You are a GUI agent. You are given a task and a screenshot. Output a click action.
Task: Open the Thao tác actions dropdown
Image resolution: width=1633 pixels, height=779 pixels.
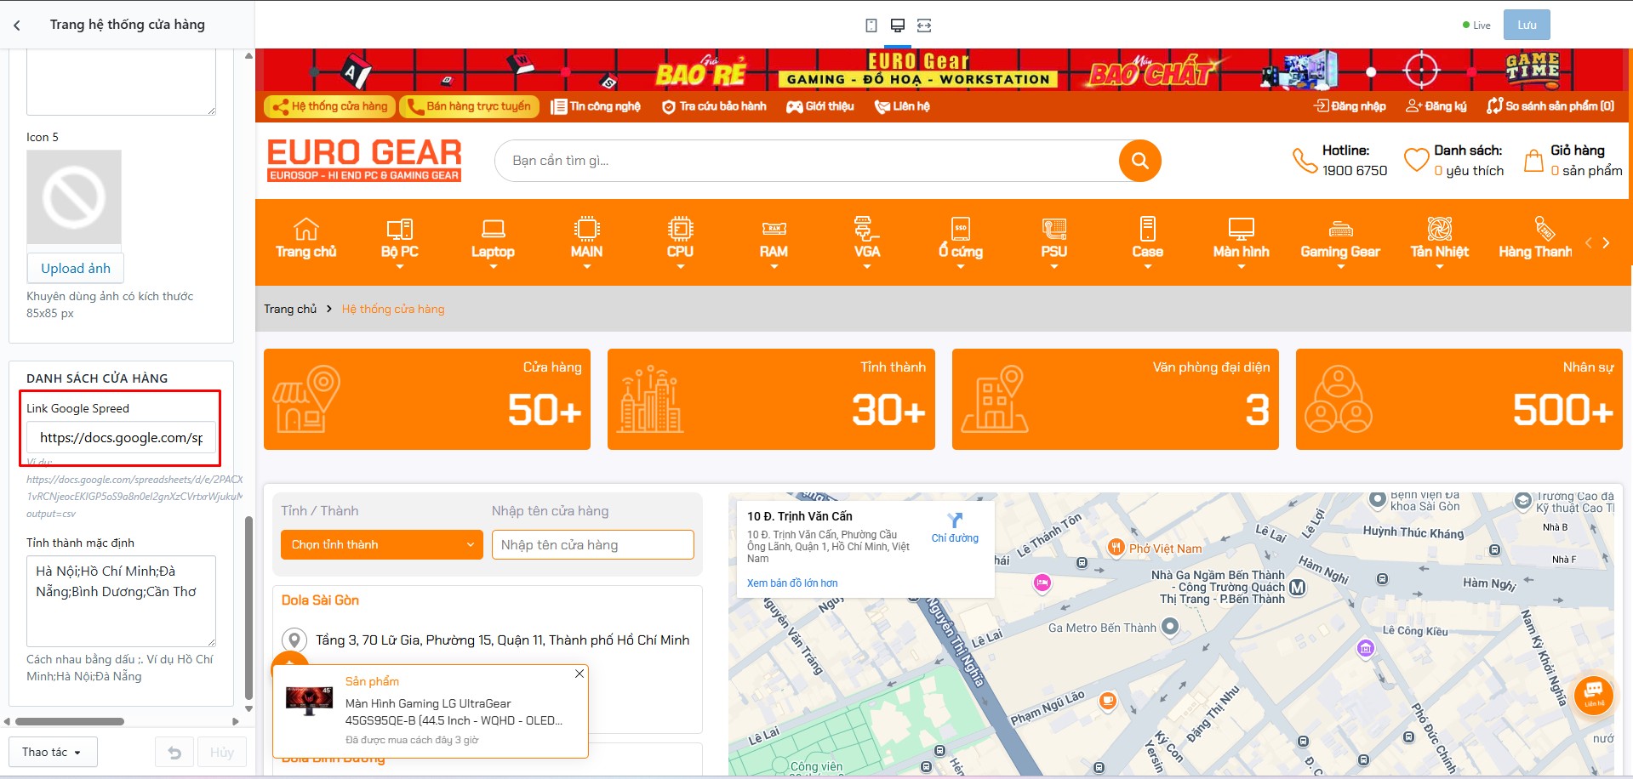tap(53, 752)
